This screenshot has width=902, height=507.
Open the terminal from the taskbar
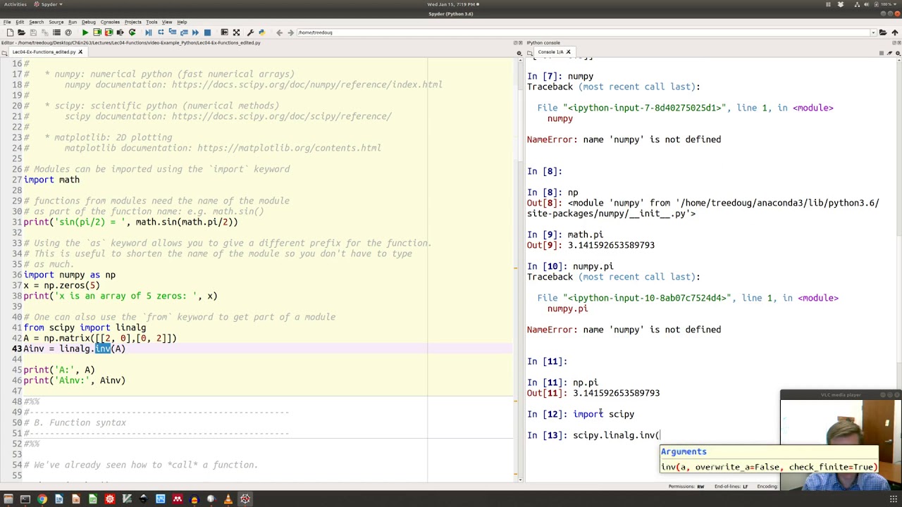pos(25,499)
